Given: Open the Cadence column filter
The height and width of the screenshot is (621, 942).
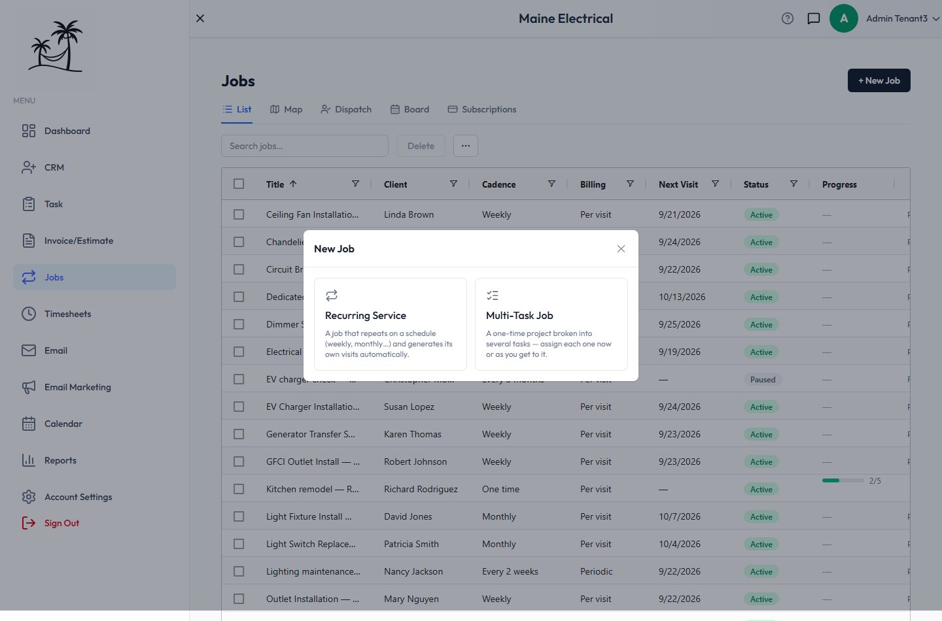Looking at the screenshot, I should 551,184.
